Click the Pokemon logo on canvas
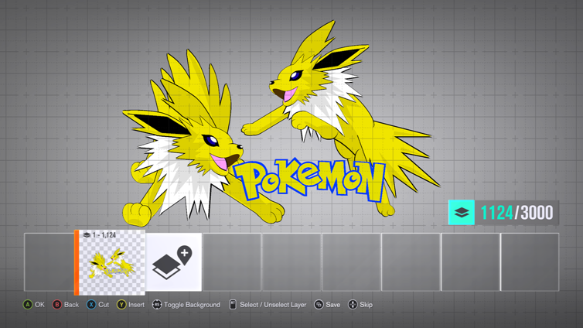 point(309,179)
